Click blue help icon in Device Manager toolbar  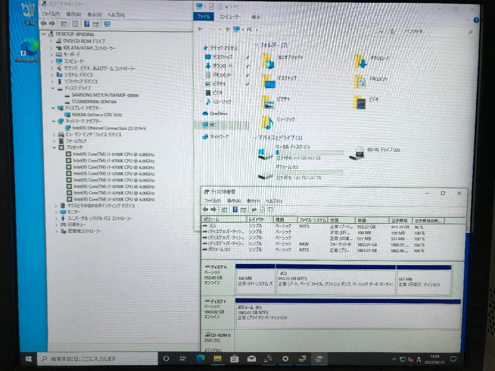coord(87,24)
